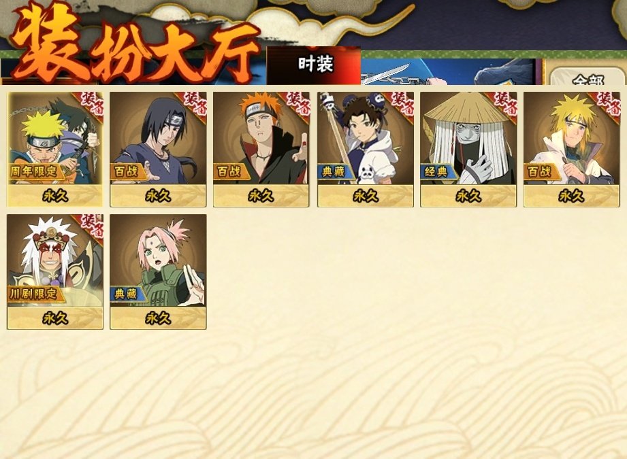Screen dimensions: 627x459
Task: Select the Minato 百战 costume card
Action: pyautogui.click(x=571, y=149)
